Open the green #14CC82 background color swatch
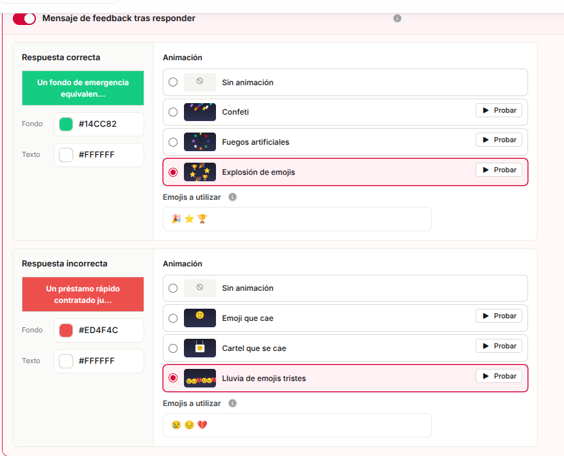 pos(66,124)
